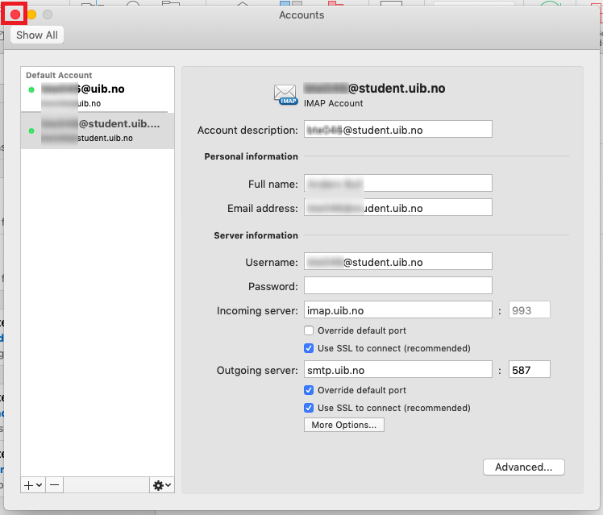Click the IMAP envelope account icon
The width and height of the screenshot is (603, 515).
(286, 94)
